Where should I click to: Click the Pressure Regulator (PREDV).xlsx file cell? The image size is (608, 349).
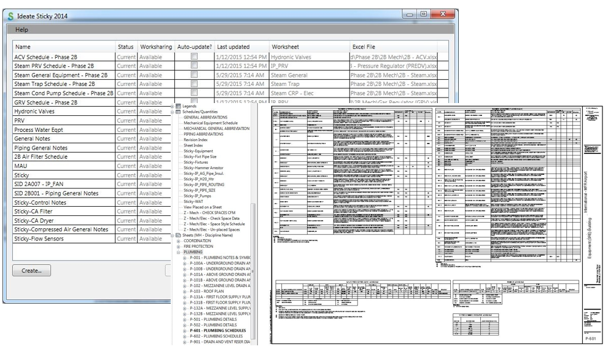coord(393,66)
